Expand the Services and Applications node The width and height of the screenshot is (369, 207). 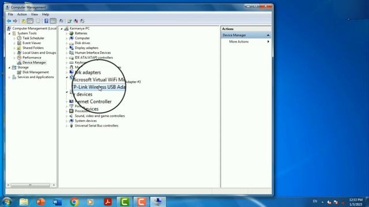(x=9, y=77)
